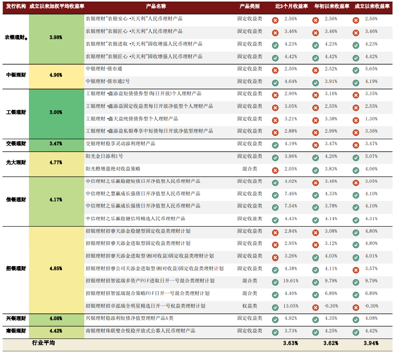Click green check beside the 19.61% value
The height and width of the screenshot is (354, 395).
coord(275,282)
